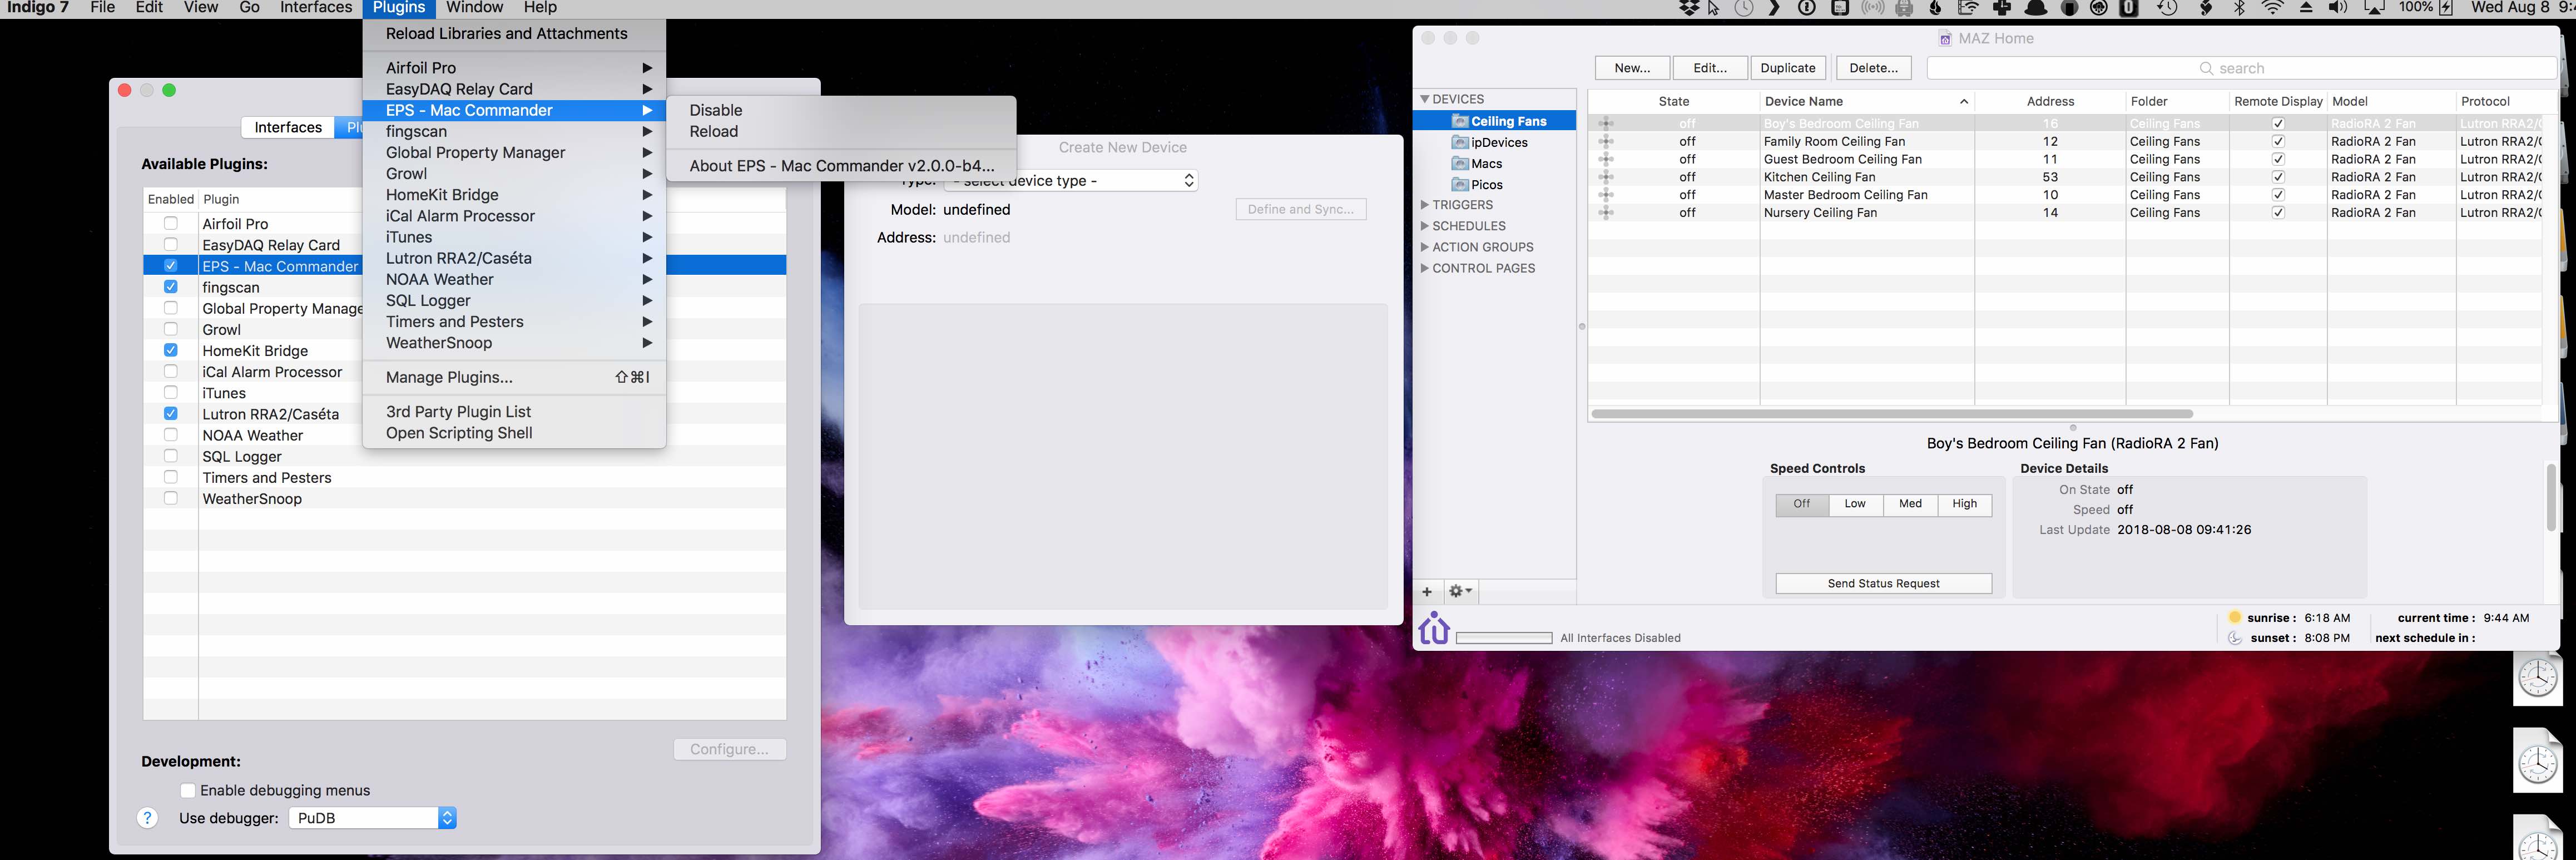
Task: Toggle Remote Display for Family Room Ceiling Fan
Action: [2278, 142]
